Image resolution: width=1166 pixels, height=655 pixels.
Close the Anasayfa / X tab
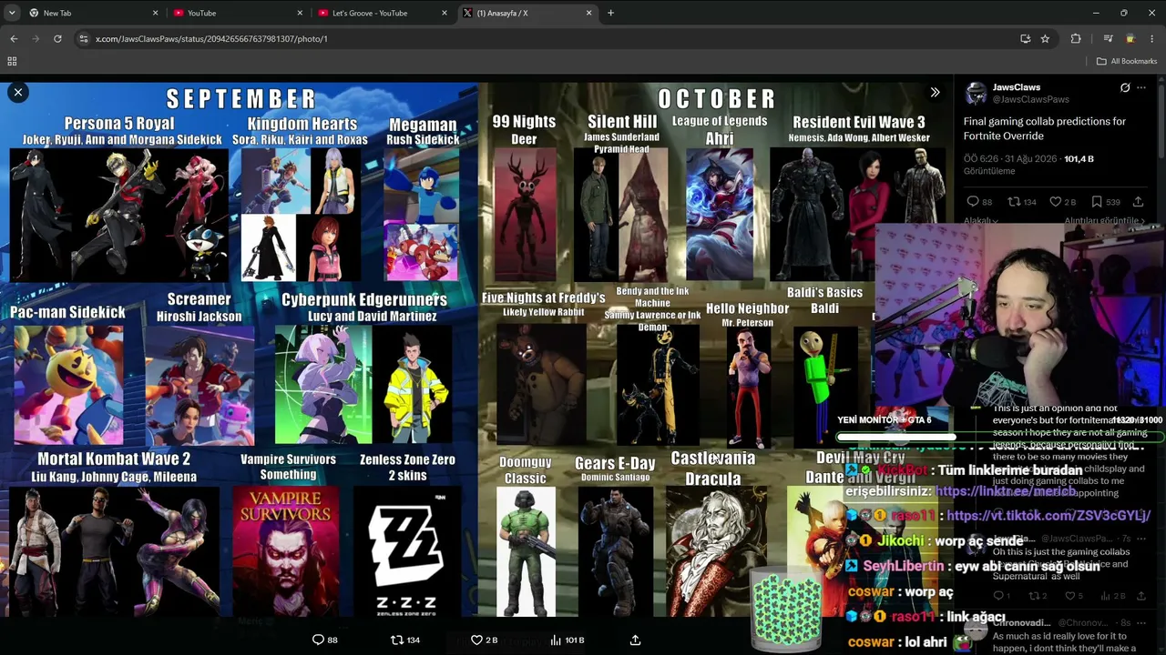click(x=589, y=13)
